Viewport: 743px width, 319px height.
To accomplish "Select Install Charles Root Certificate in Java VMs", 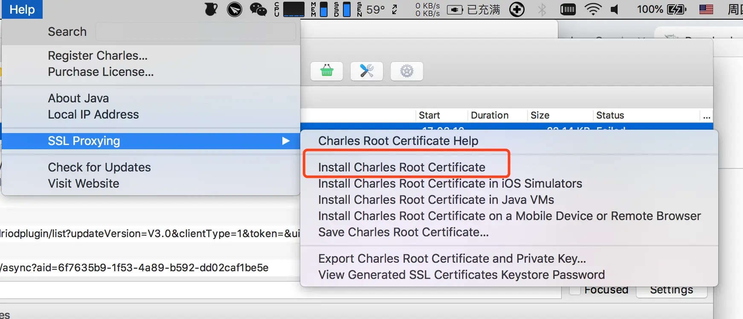I will pyautogui.click(x=509, y=200).
